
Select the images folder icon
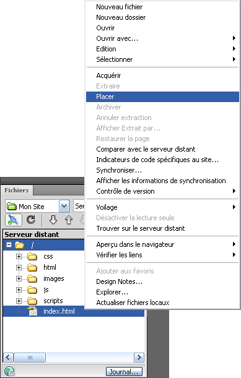(x=32, y=278)
